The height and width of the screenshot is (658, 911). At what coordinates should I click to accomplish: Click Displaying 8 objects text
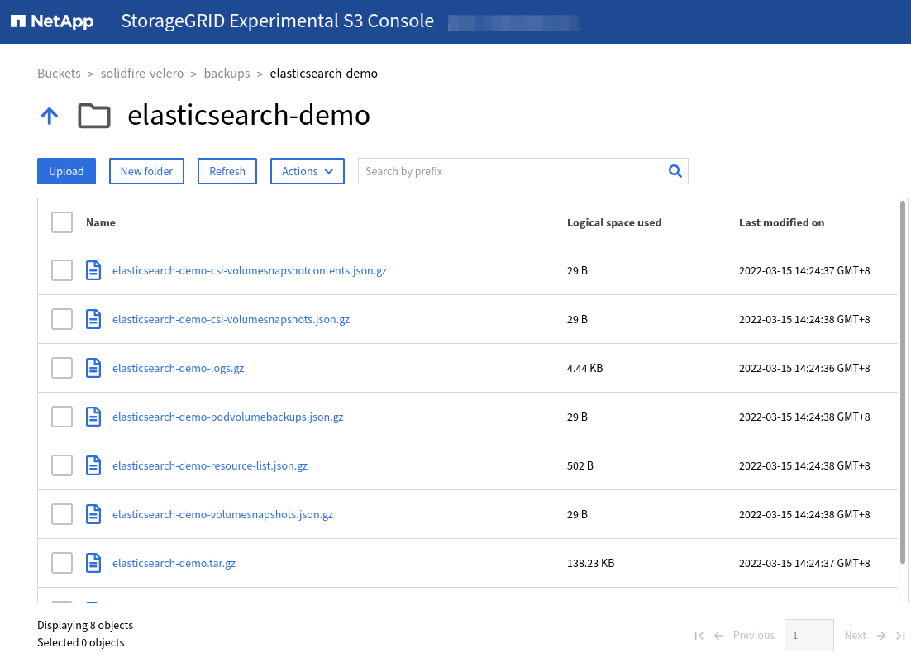pos(85,625)
